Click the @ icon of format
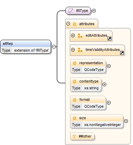 [74, 100]
